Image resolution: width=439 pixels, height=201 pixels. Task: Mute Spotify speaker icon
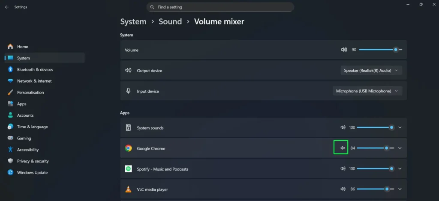click(343, 168)
